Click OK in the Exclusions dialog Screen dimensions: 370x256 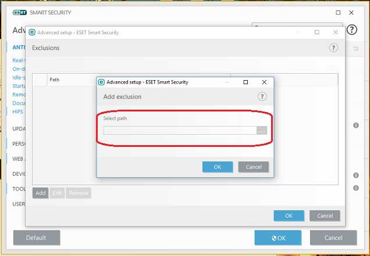[289, 216]
